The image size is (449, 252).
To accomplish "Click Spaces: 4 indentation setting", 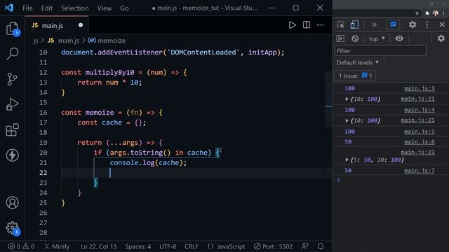I will (138, 246).
